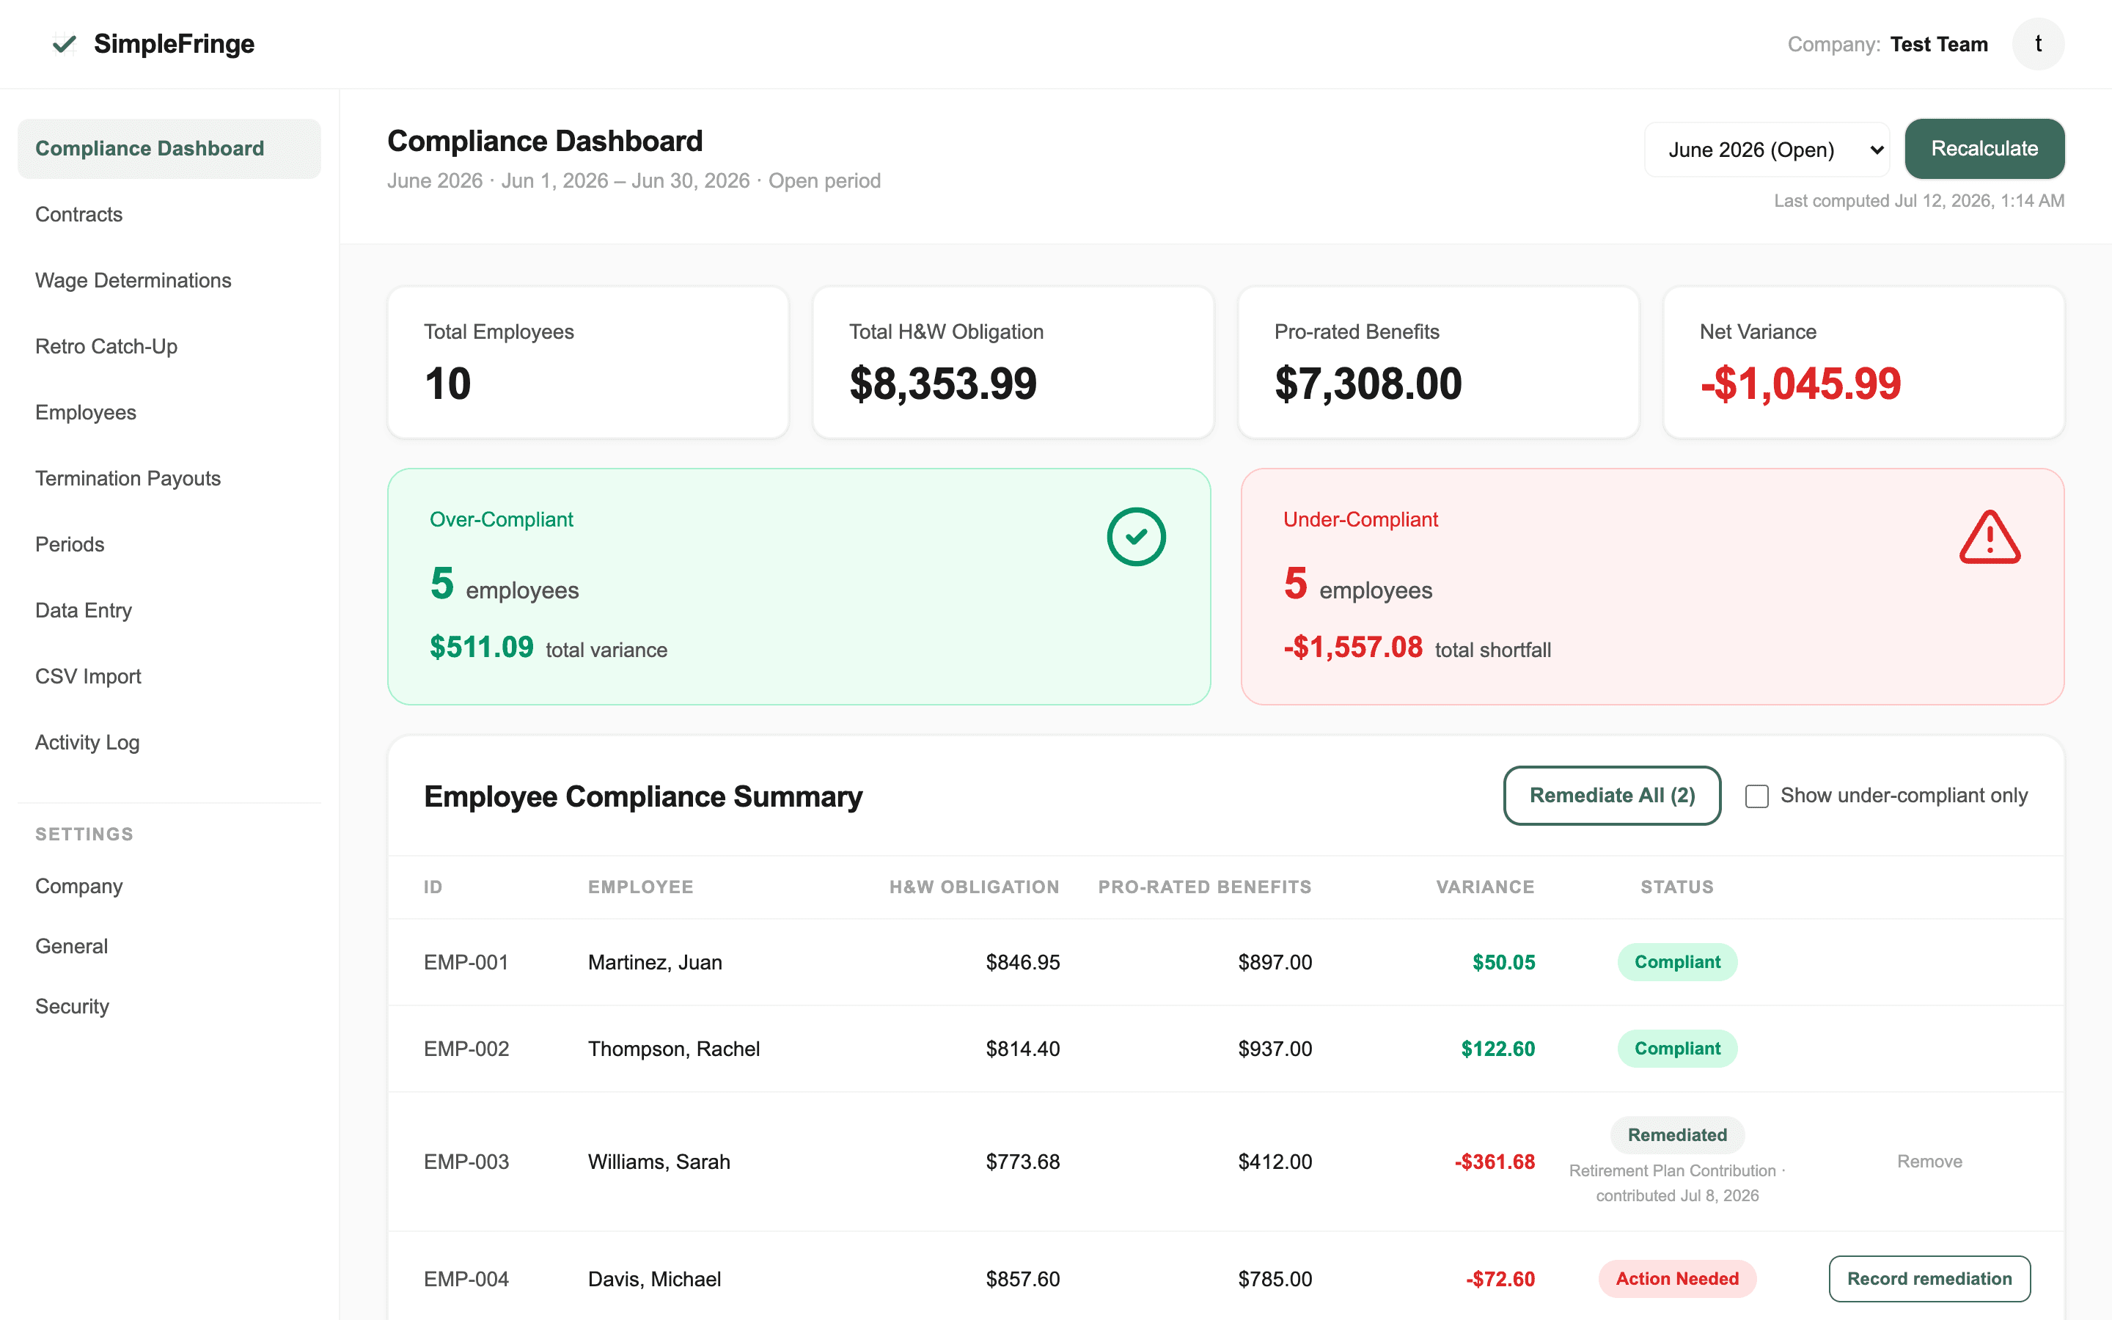Click $511.09 total variance amount

pyautogui.click(x=481, y=647)
